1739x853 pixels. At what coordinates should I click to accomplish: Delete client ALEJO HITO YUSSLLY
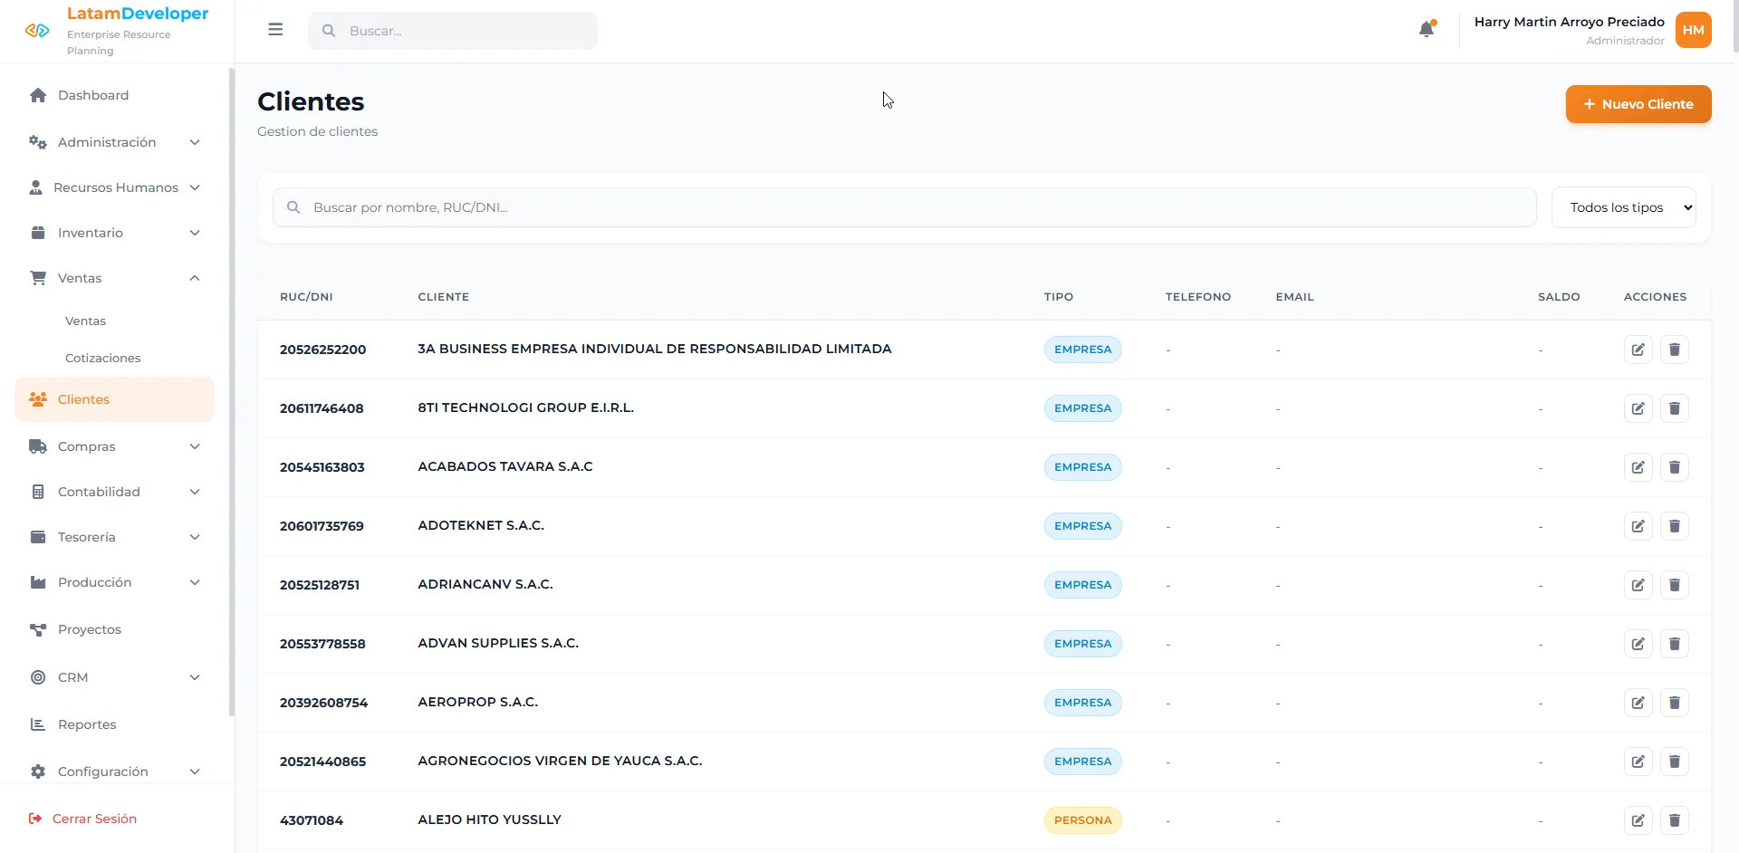point(1675,820)
